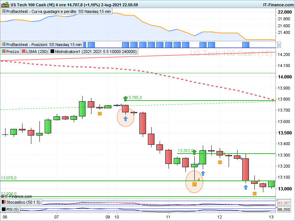Screen dimensions: 295x221
Task: Click the colored icon in ProBacktest Posizioni label
Action: click(x=3, y=45)
